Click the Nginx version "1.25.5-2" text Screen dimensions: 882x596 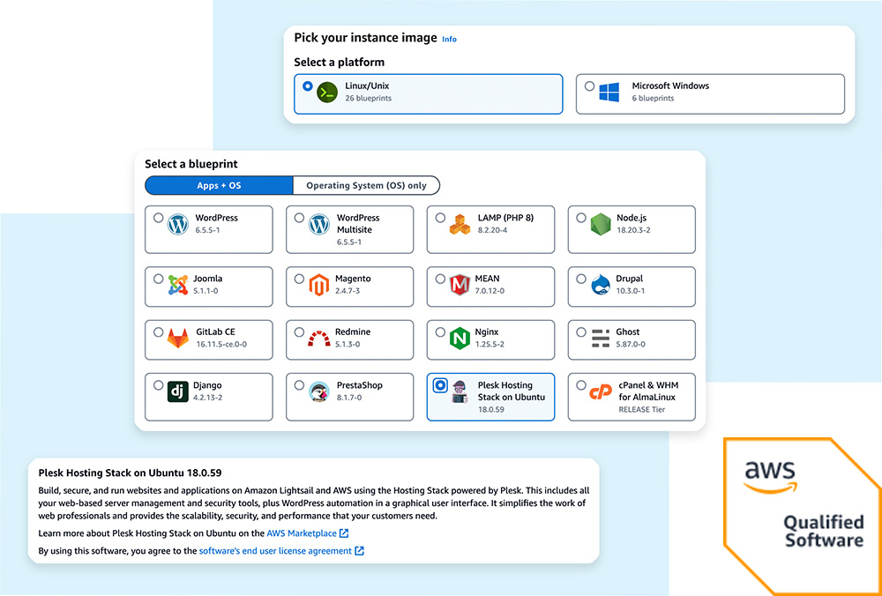pyautogui.click(x=491, y=344)
